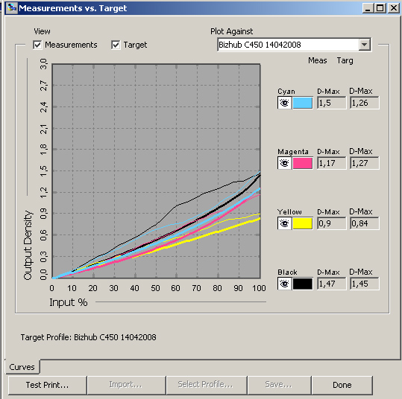402x399 pixels.
Task: Click the Input % axis label
Action: click(69, 302)
